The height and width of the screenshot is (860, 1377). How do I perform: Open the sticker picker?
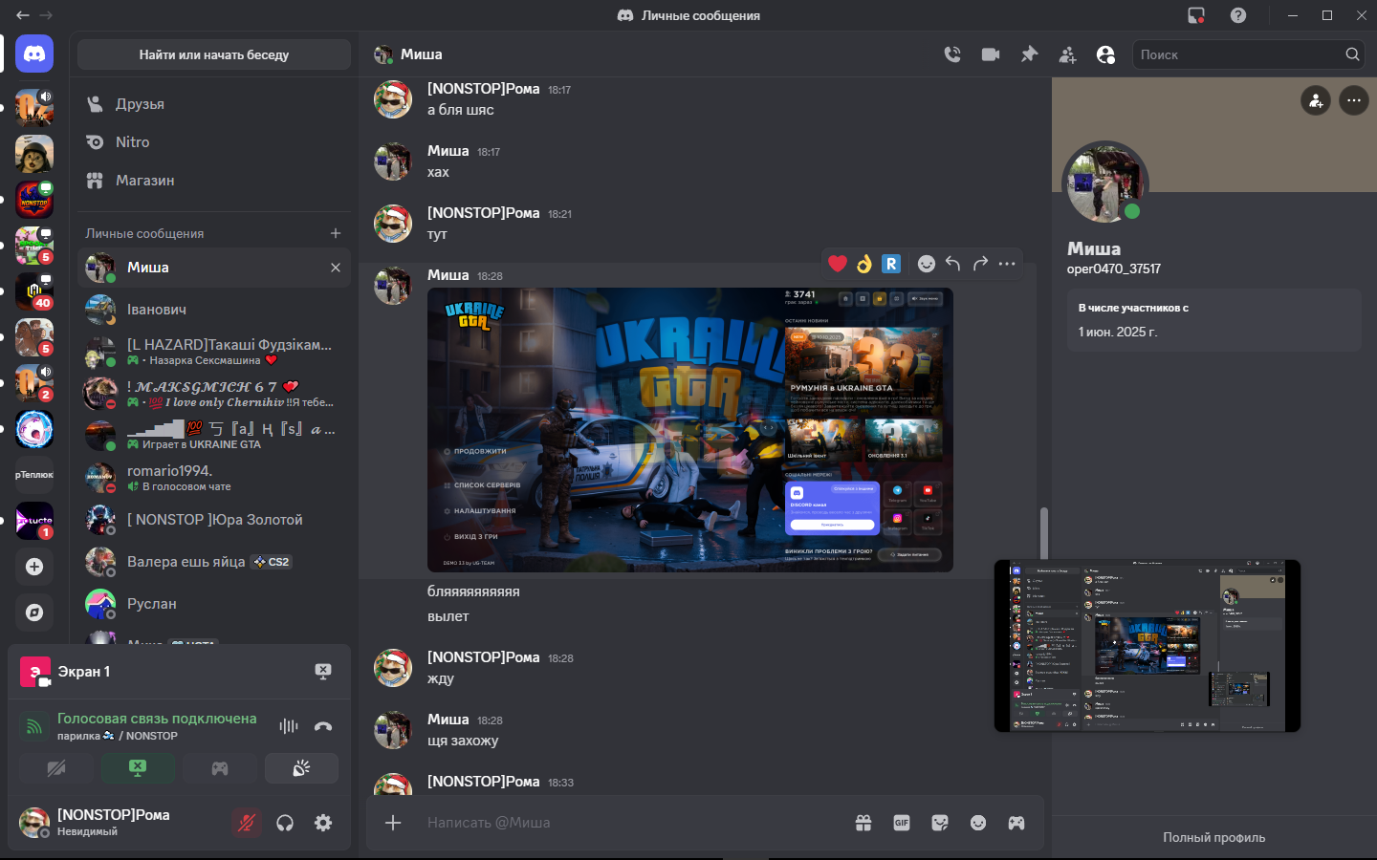click(940, 823)
